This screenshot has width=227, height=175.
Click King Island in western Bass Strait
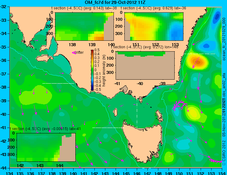point(115,113)
